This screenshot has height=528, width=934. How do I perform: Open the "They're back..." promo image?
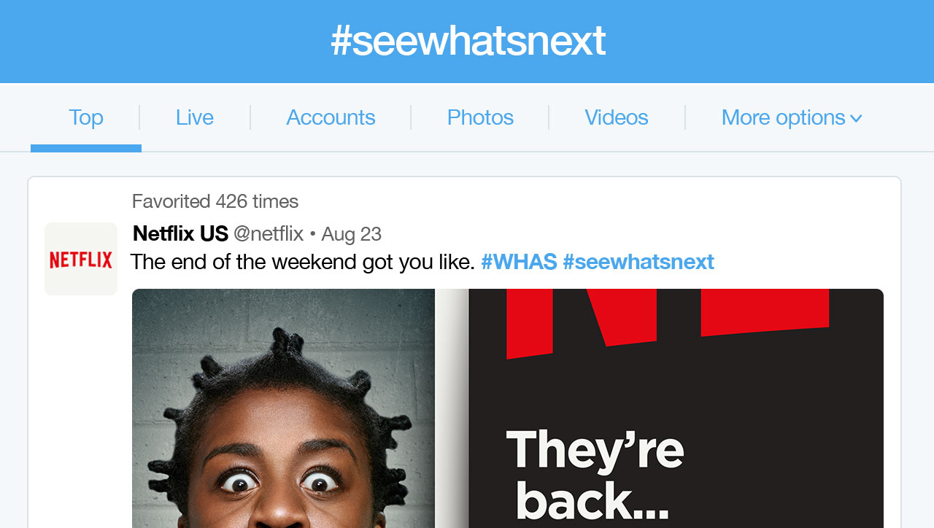pyautogui.click(x=676, y=408)
